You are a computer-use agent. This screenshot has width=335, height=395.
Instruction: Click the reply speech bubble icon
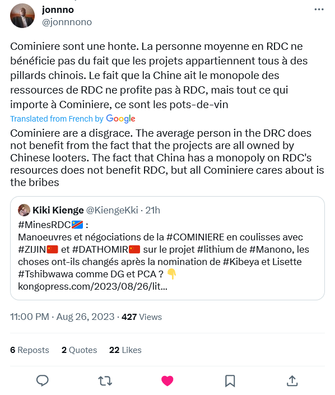(x=43, y=380)
